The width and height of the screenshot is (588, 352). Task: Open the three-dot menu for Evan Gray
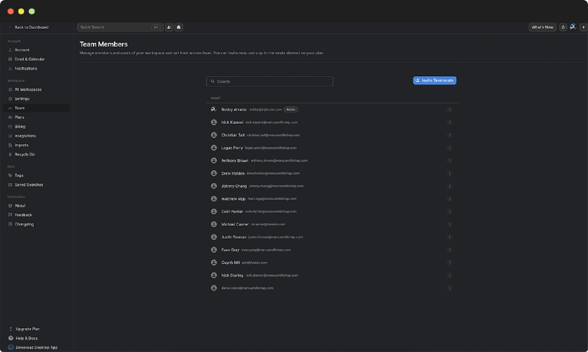(449, 250)
